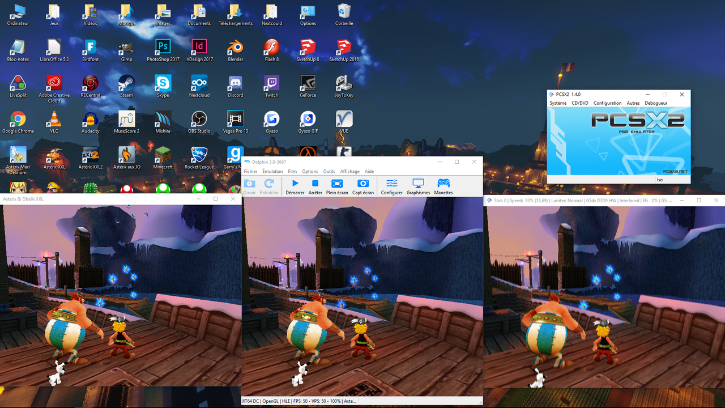Select OBS Studio desktop shortcut

[199, 122]
